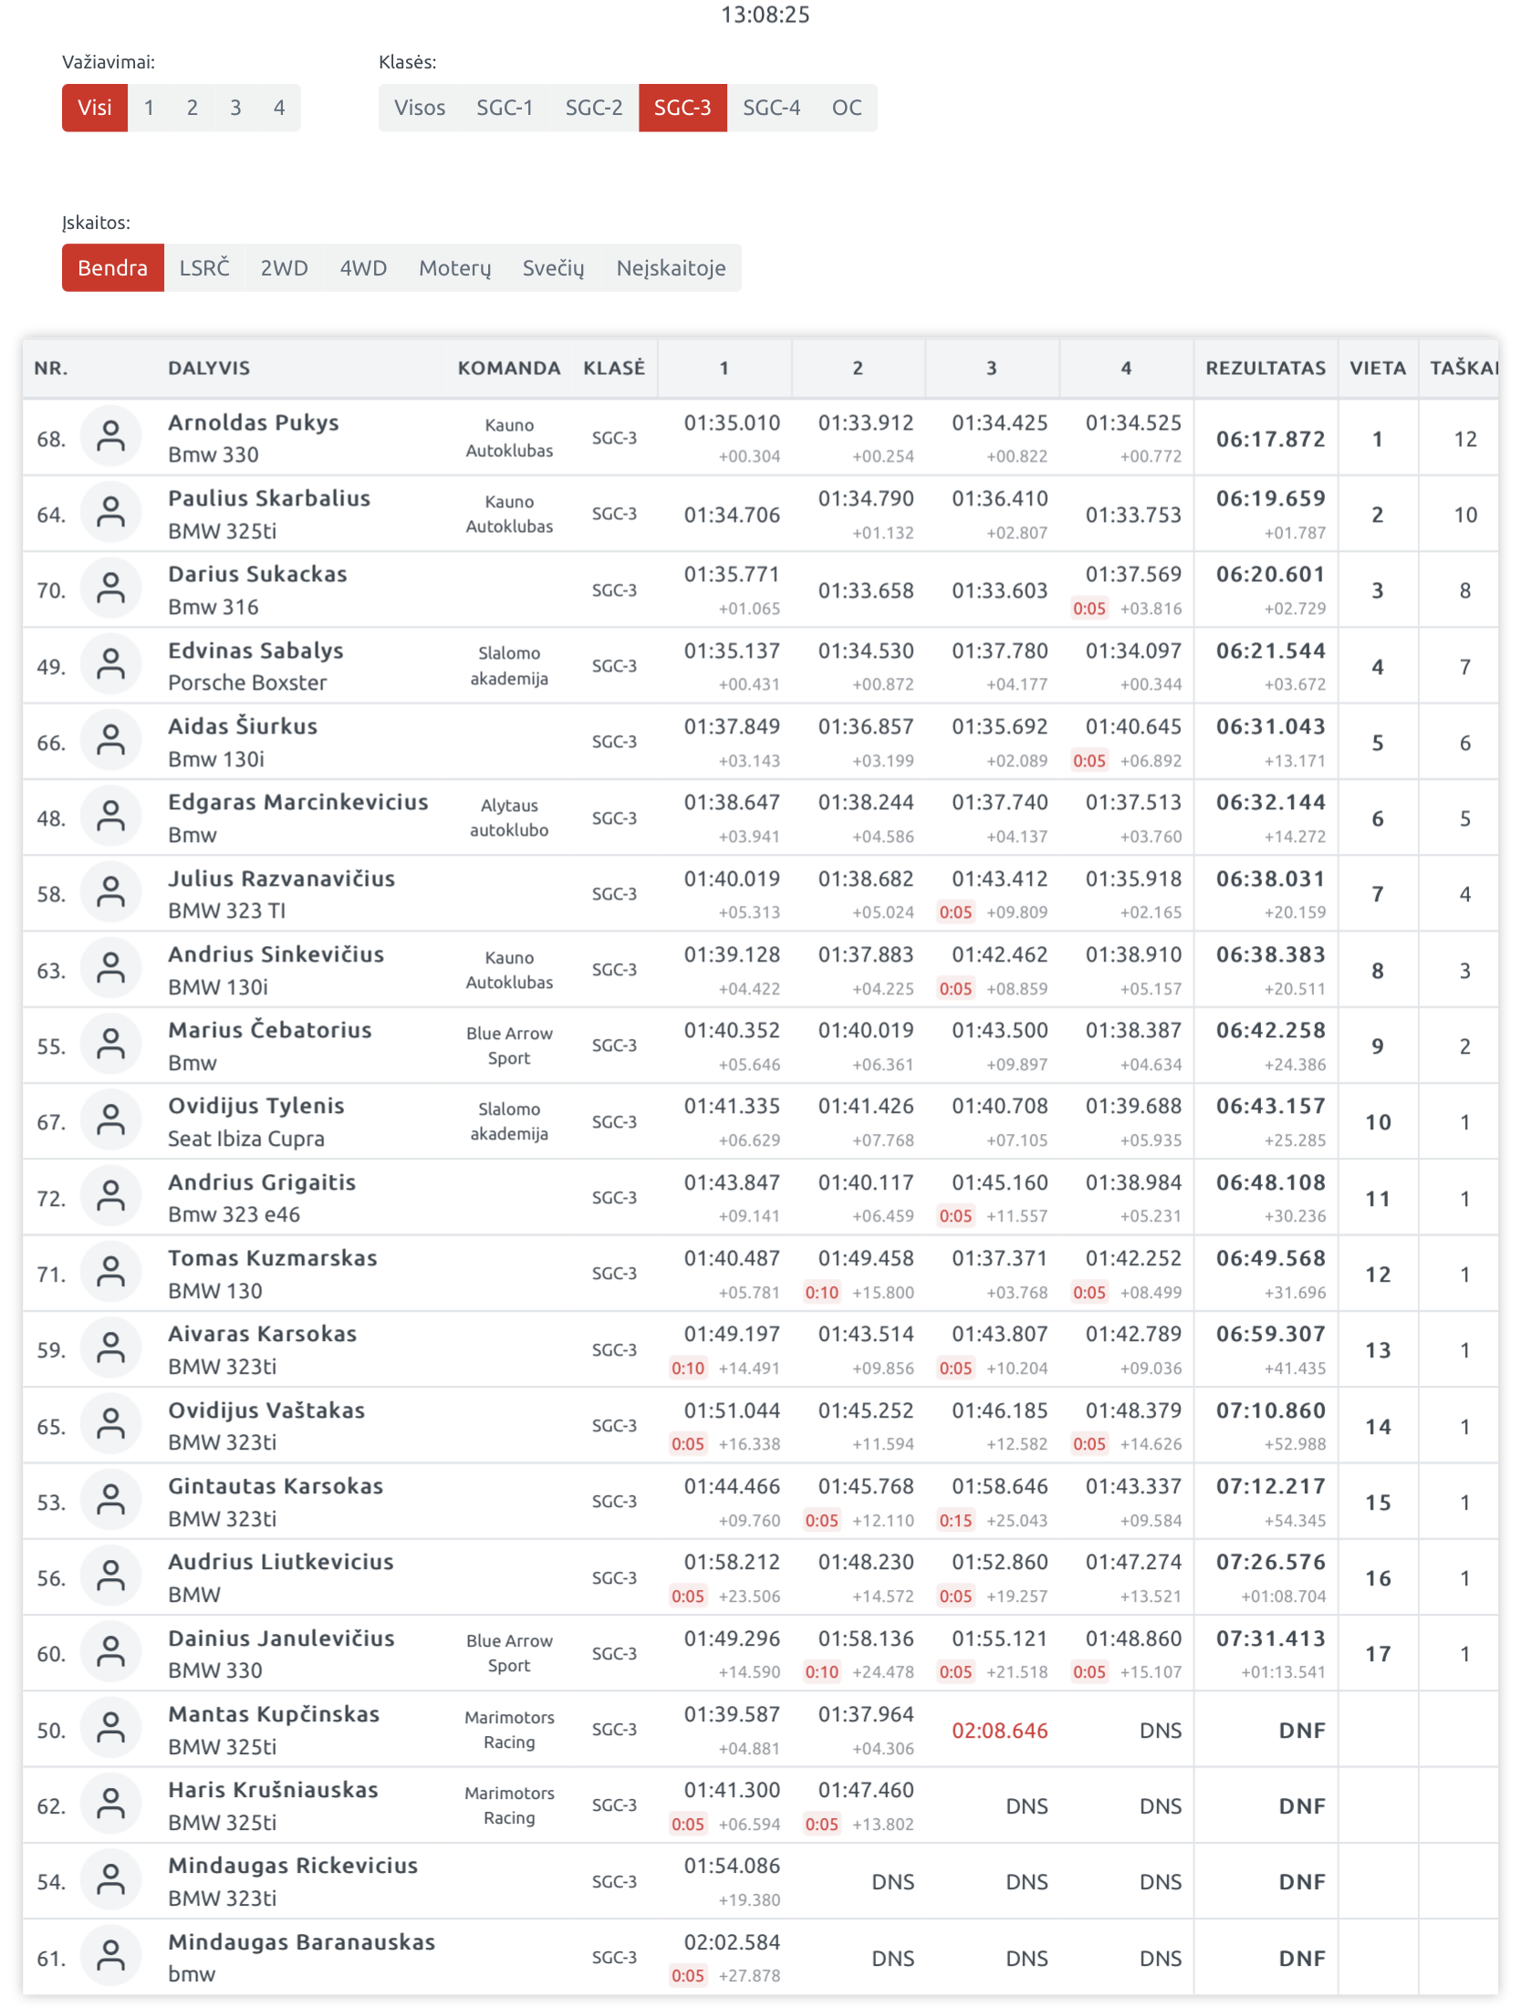Choose the 4WD standings filter
This screenshot has height=2007, width=1522.
[363, 267]
